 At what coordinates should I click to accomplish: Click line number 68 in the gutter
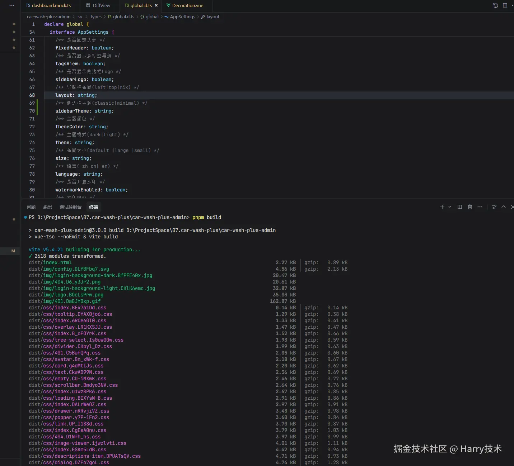(x=32, y=95)
